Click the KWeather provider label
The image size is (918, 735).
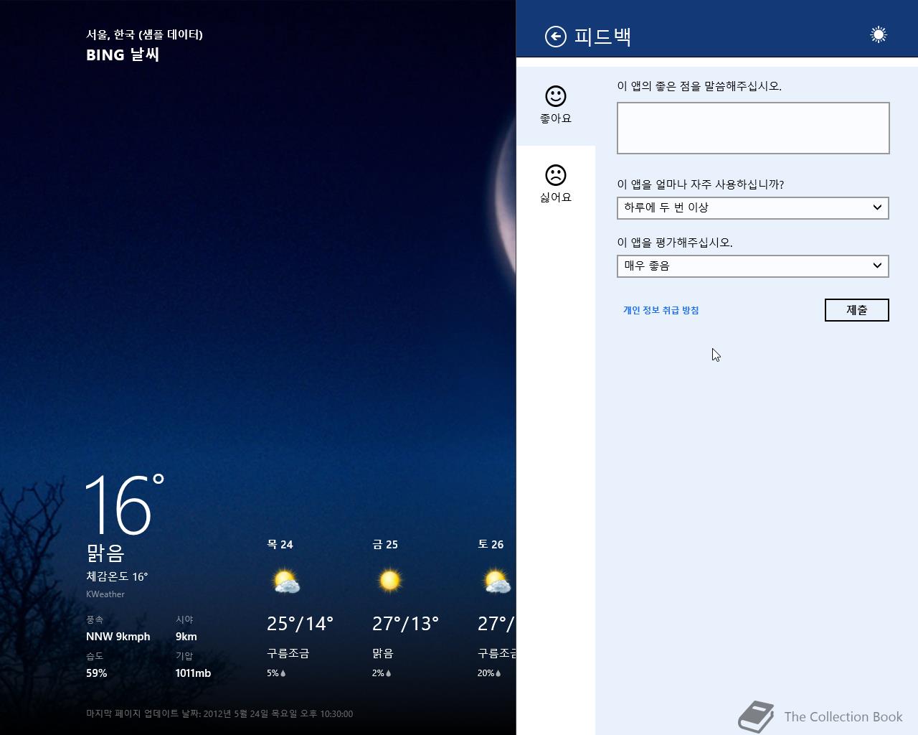[x=105, y=594]
